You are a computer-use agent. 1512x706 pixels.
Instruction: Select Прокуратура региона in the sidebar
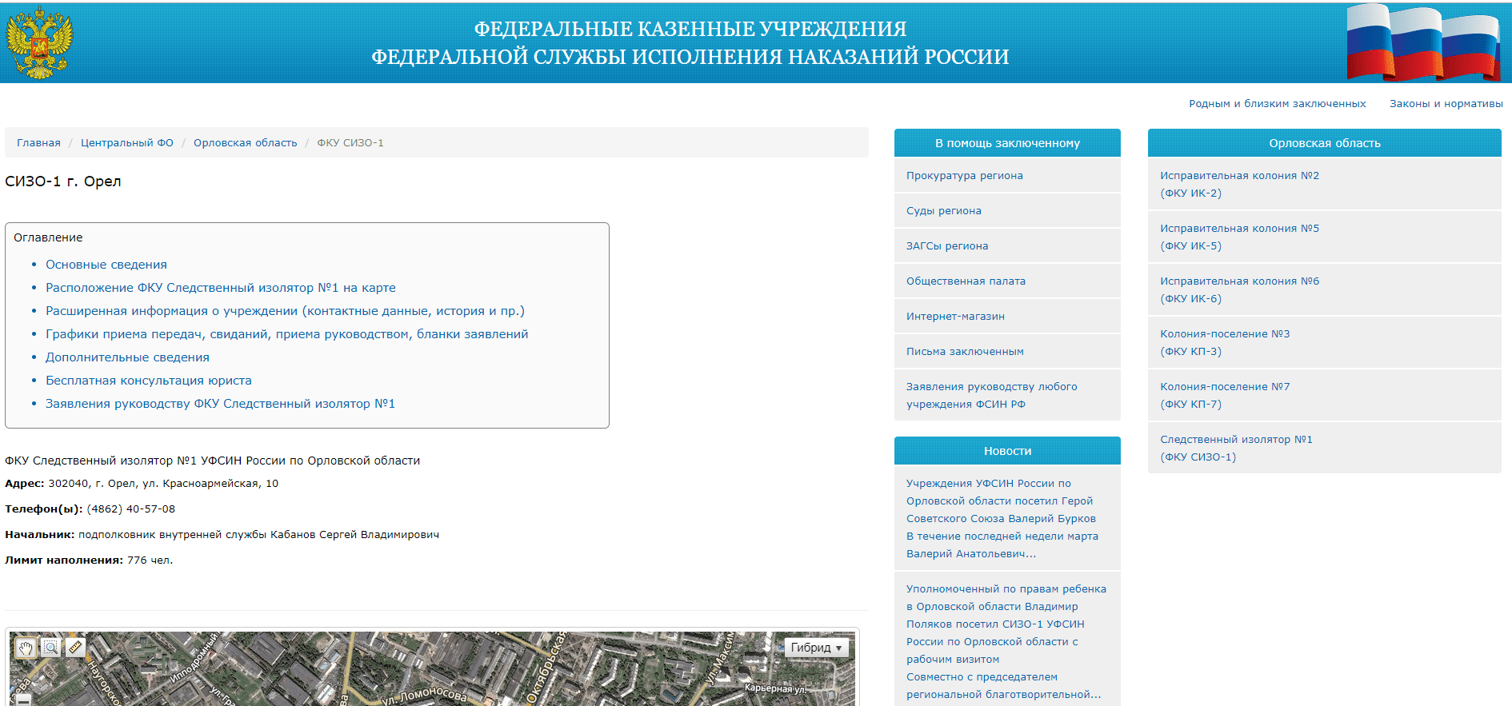pos(964,176)
